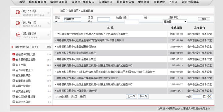Screen dimensions: 223x112
Task: Click rank 10 badge next to 省政府办公厅
Action: click(14, 102)
